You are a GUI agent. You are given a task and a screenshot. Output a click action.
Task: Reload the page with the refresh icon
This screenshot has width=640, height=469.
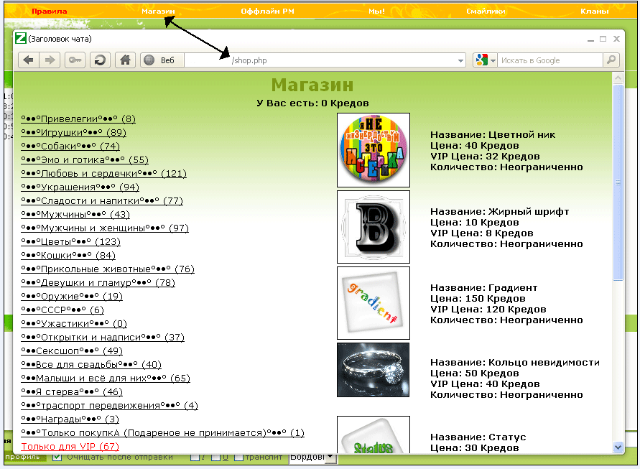[x=100, y=60]
